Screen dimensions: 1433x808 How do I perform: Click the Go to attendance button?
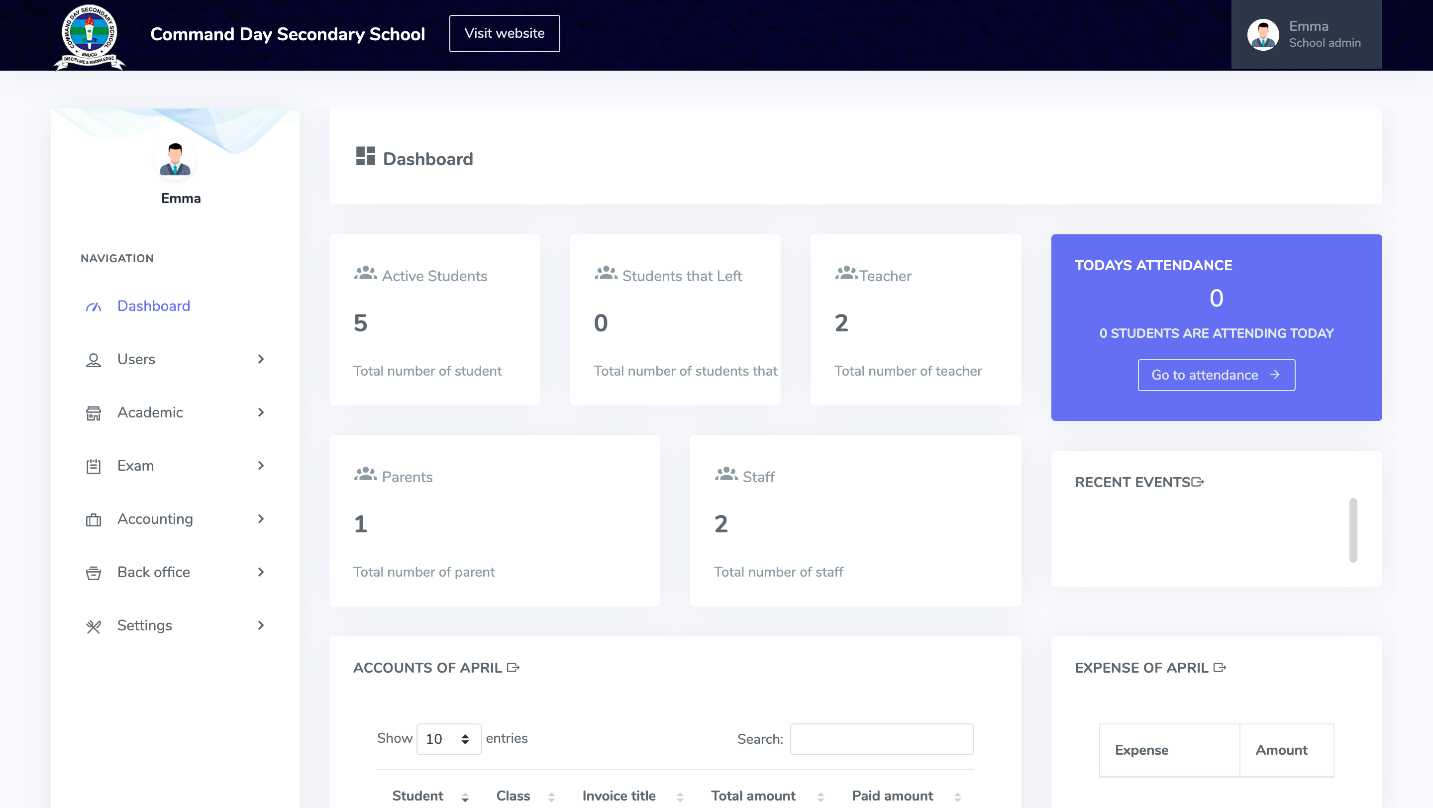click(x=1216, y=375)
